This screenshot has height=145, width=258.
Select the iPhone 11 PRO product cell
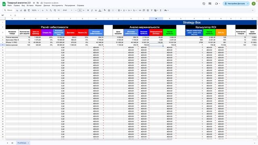pos(12,42)
